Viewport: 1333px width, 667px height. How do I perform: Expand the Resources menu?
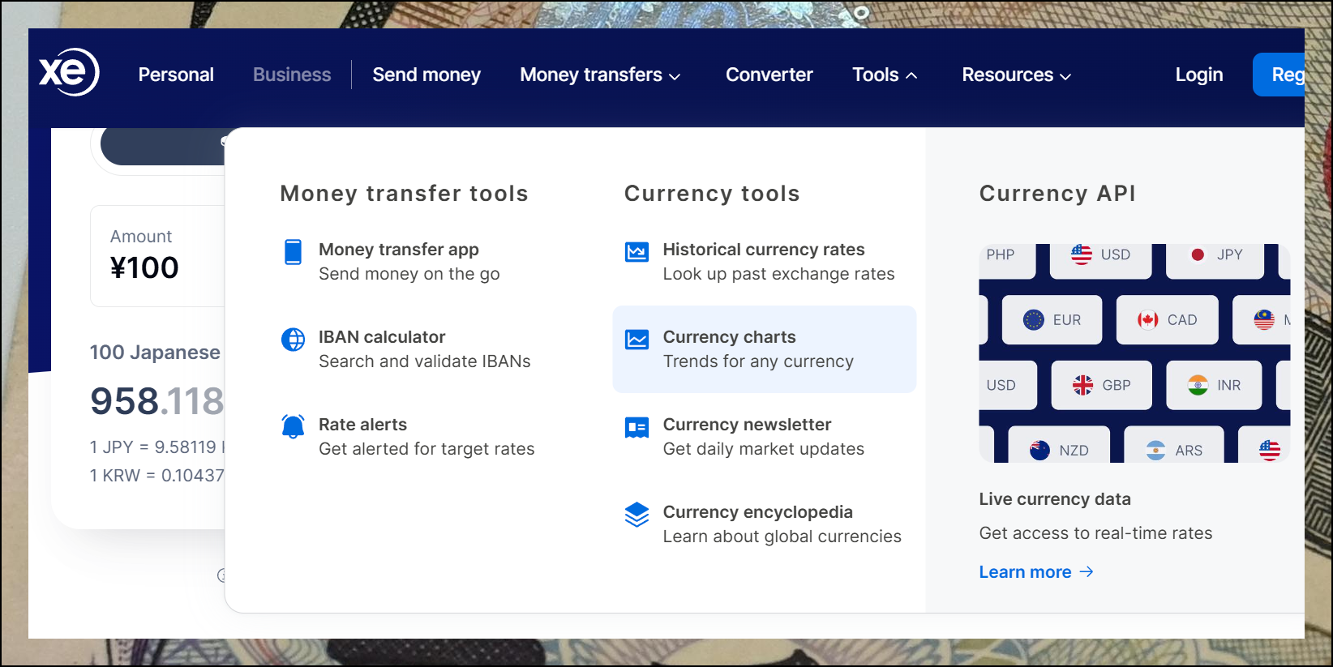pyautogui.click(x=1017, y=75)
